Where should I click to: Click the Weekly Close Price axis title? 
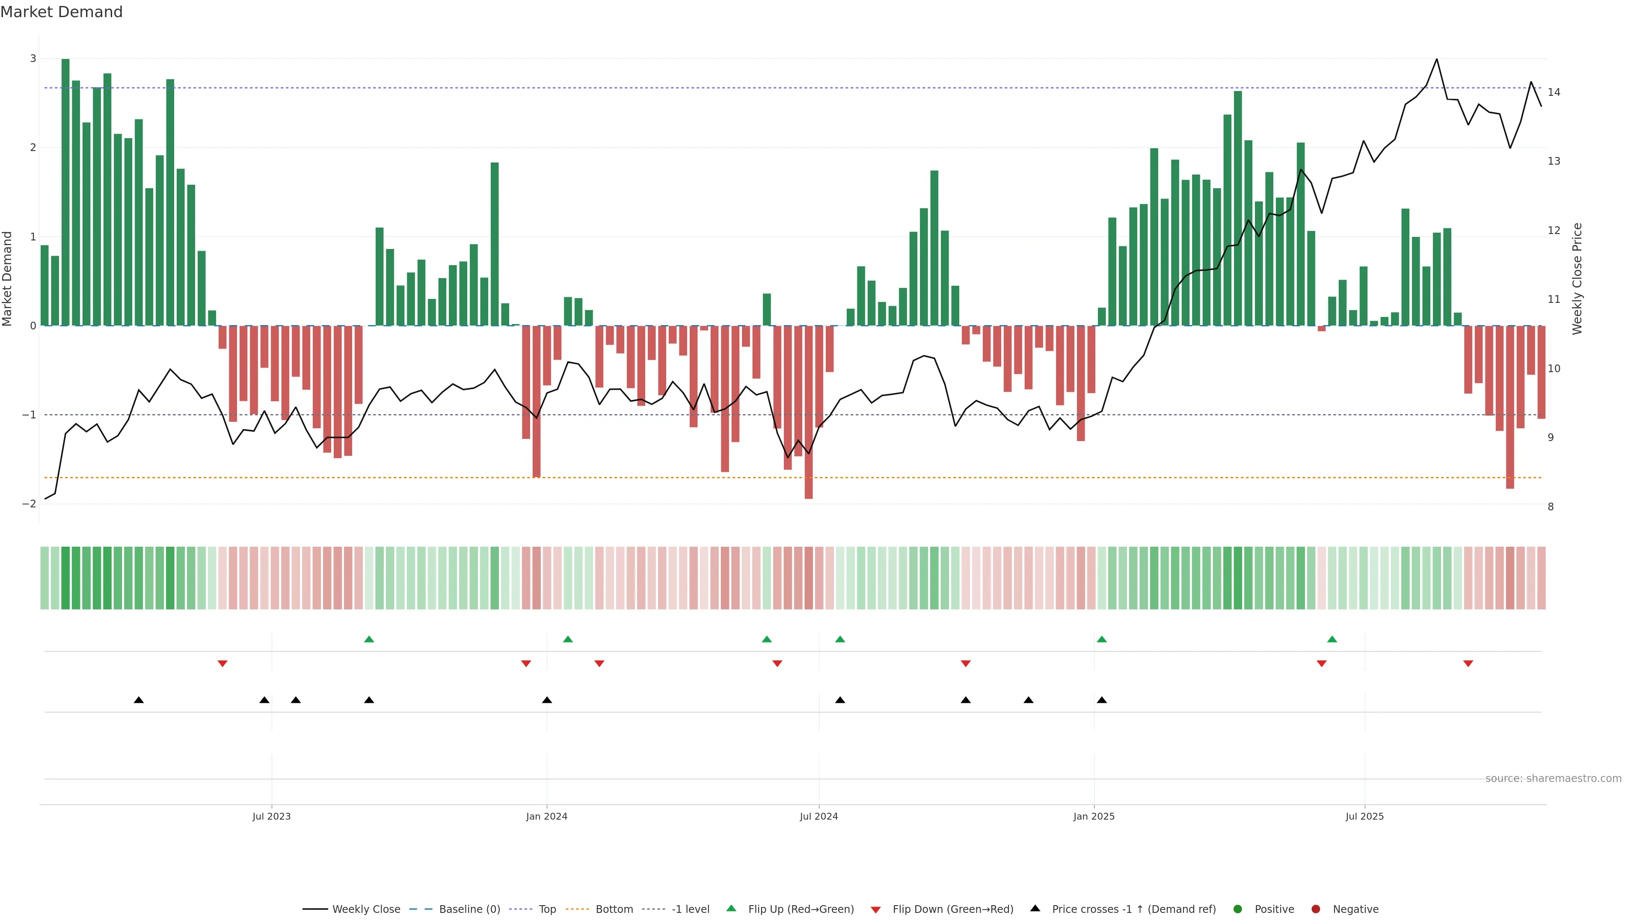(1577, 278)
